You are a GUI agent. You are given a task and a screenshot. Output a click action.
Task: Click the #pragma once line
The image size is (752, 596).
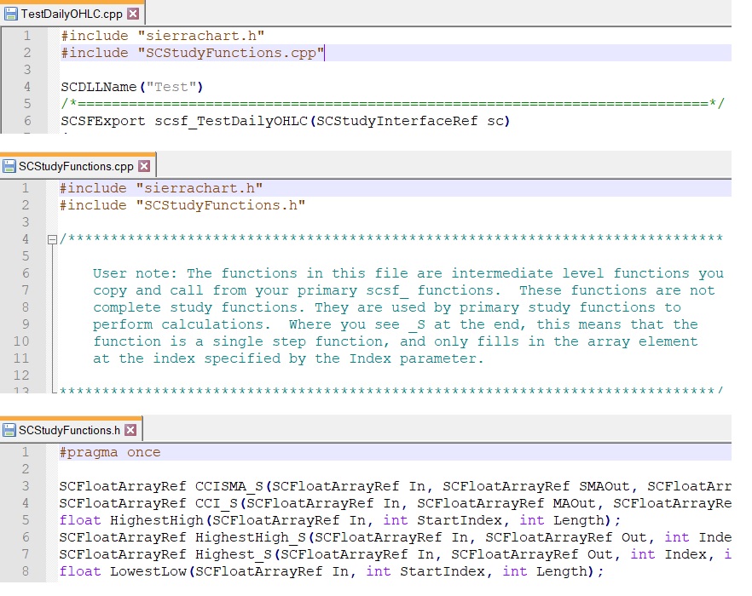click(110, 452)
